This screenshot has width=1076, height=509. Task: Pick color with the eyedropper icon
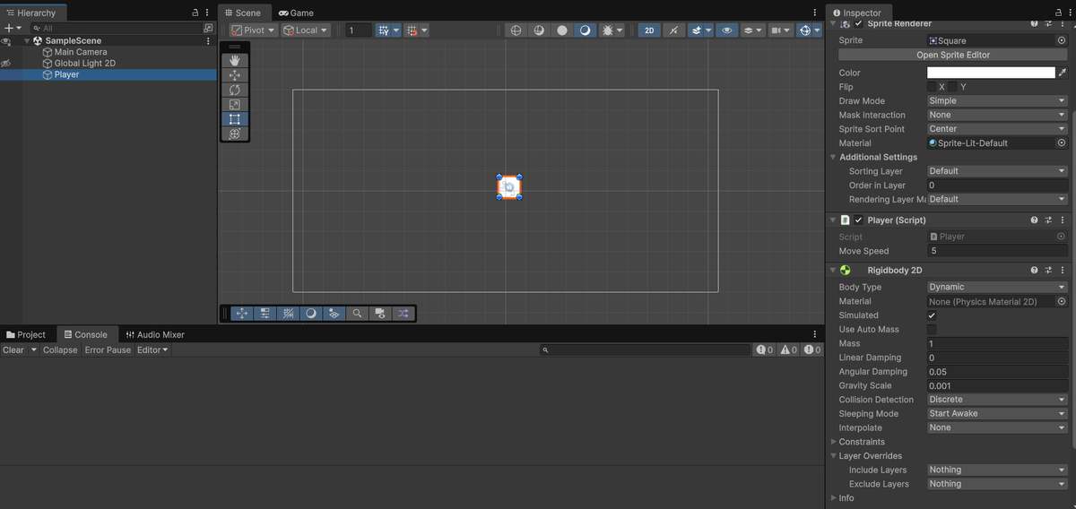1063,73
